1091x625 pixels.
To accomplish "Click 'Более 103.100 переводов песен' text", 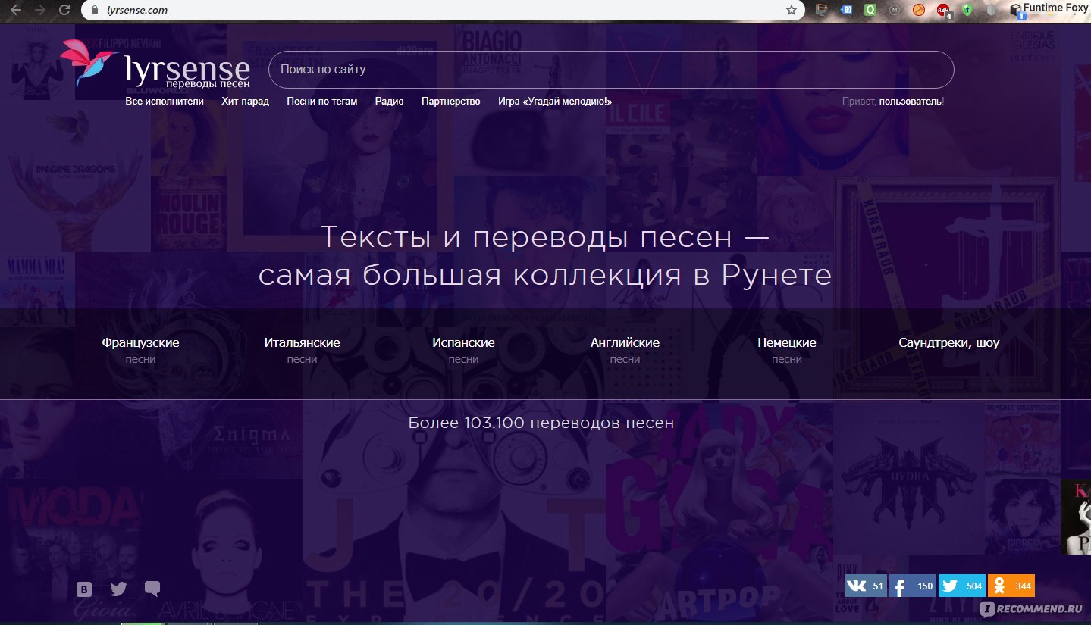I will click(541, 423).
